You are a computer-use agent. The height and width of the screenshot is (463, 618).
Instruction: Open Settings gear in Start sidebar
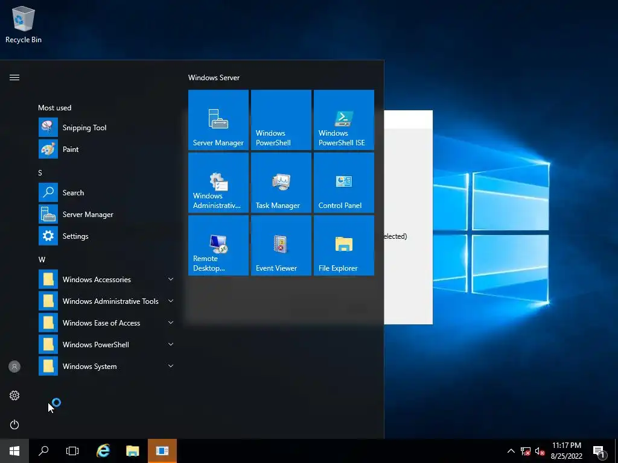14,395
